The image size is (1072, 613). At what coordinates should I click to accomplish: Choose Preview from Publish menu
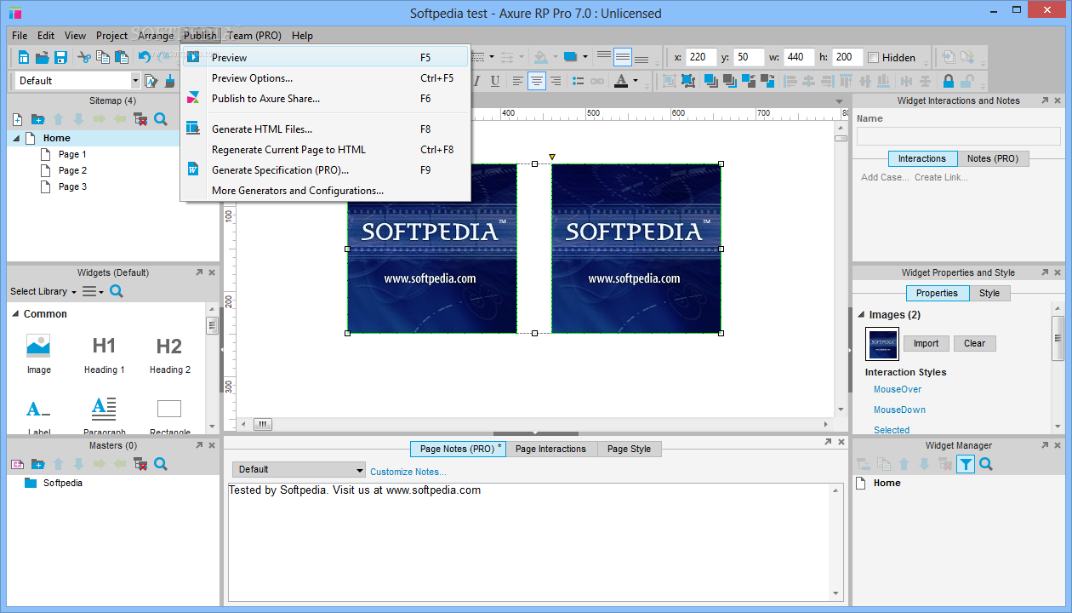(326, 57)
